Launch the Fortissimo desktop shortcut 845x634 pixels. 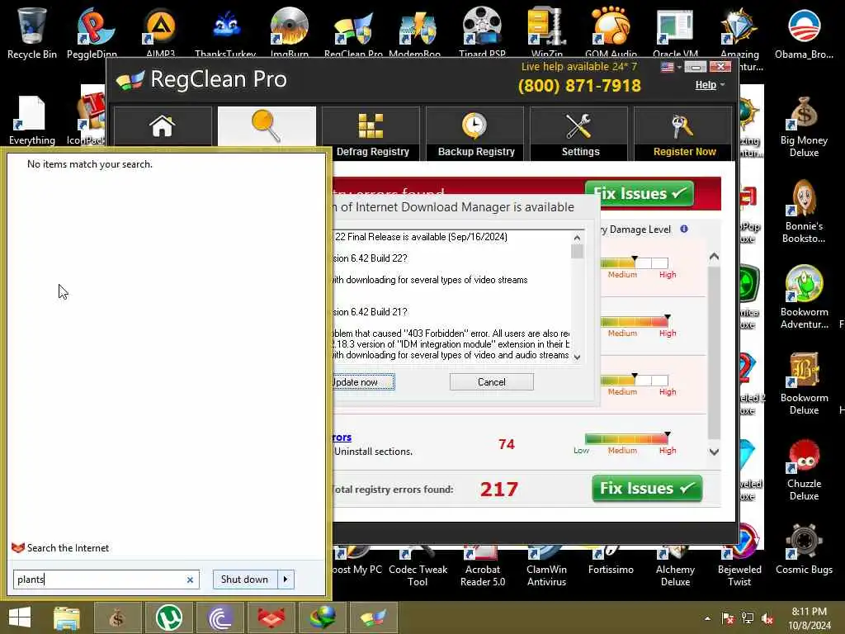click(611, 561)
